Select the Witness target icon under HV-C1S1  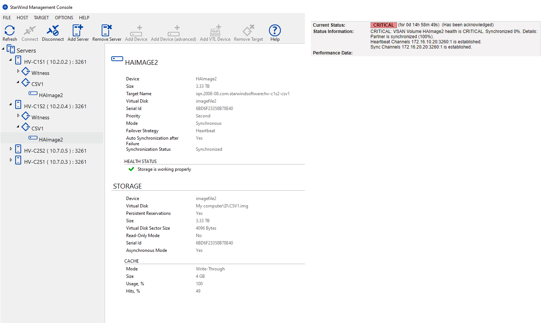26,71
